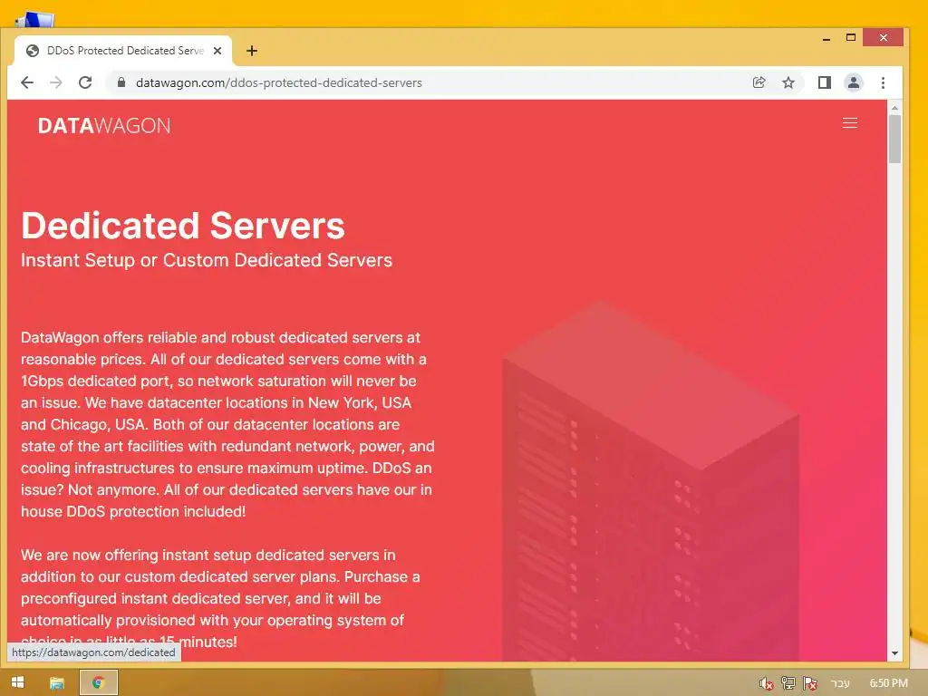Click the muted volume tray icon
Image resolution: width=928 pixels, height=696 pixels.
767,683
